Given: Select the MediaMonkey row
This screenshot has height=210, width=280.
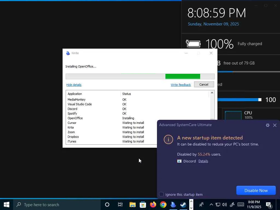Looking at the screenshot, I should [138, 100].
